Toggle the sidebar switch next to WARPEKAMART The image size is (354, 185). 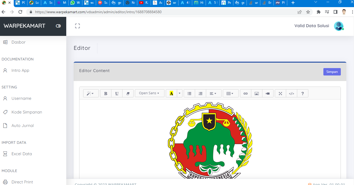pyautogui.click(x=58, y=26)
